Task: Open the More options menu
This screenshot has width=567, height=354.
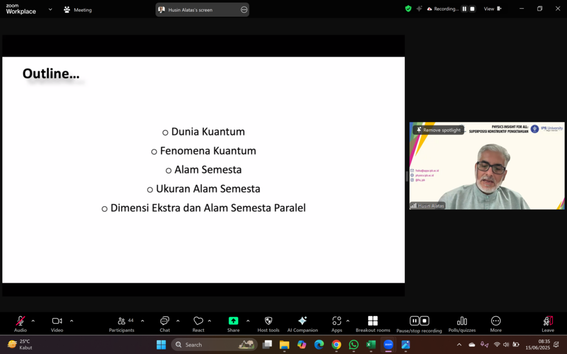Action: (x=496, y=324)
